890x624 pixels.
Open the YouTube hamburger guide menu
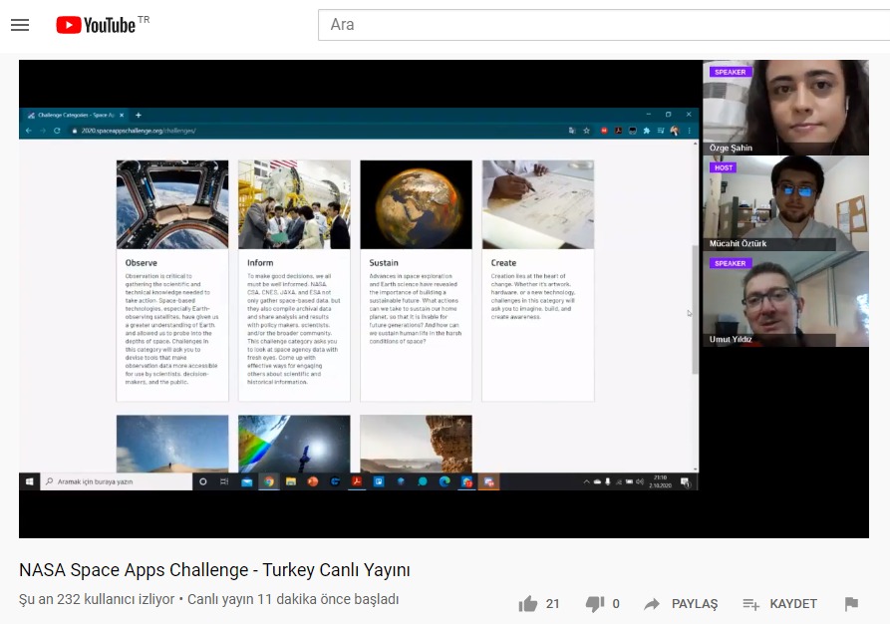(x=20, y=25)
